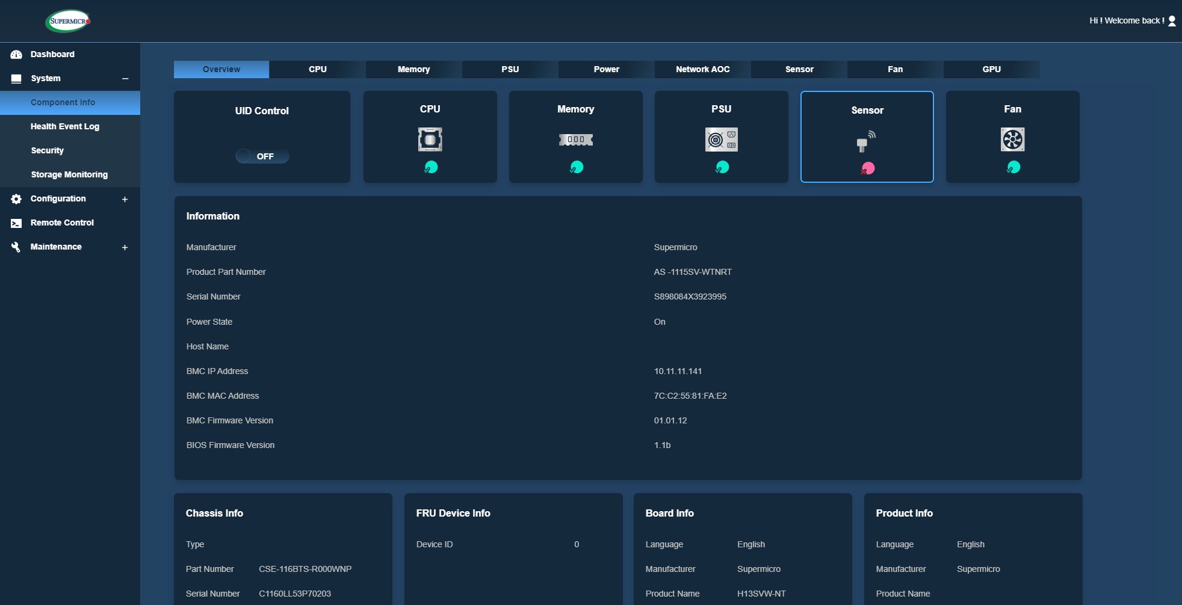This screenshot has width=1182, height=605.
Task: Click the Information panel heading
Action: (213, 216)
